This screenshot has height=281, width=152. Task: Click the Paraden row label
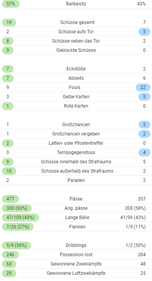(76, 180)
